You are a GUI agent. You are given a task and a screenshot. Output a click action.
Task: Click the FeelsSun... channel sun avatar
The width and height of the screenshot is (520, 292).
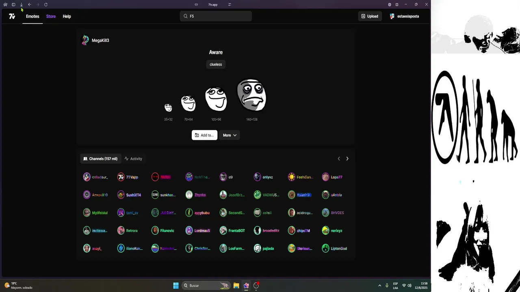tap(291, 177)
